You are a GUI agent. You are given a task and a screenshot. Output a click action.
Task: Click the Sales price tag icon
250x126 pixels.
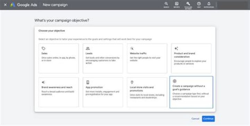click(43, 48)
